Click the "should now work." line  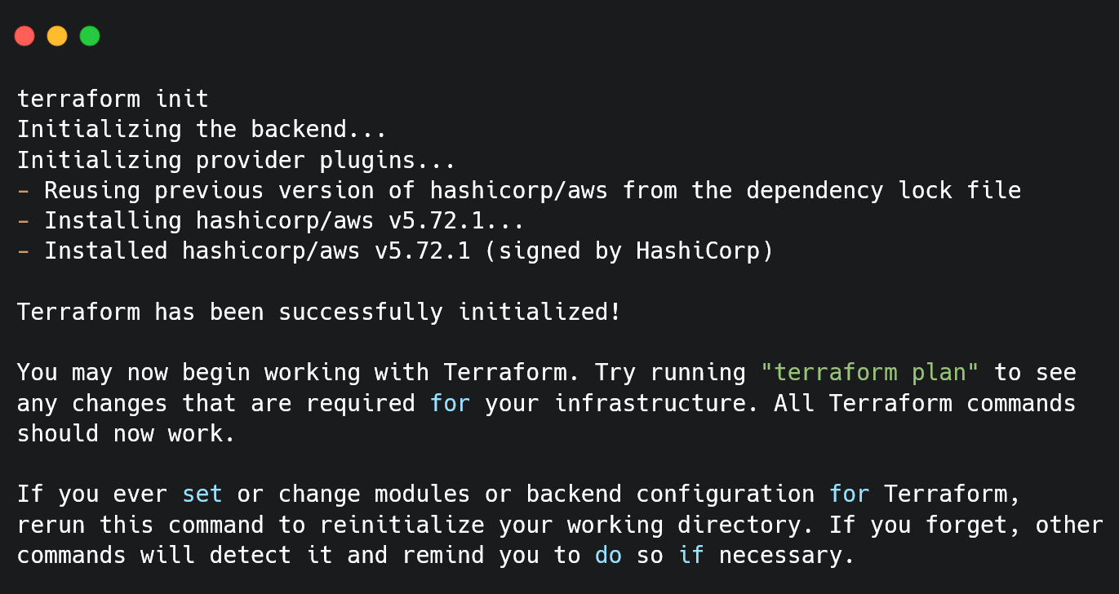click(127, 434)
